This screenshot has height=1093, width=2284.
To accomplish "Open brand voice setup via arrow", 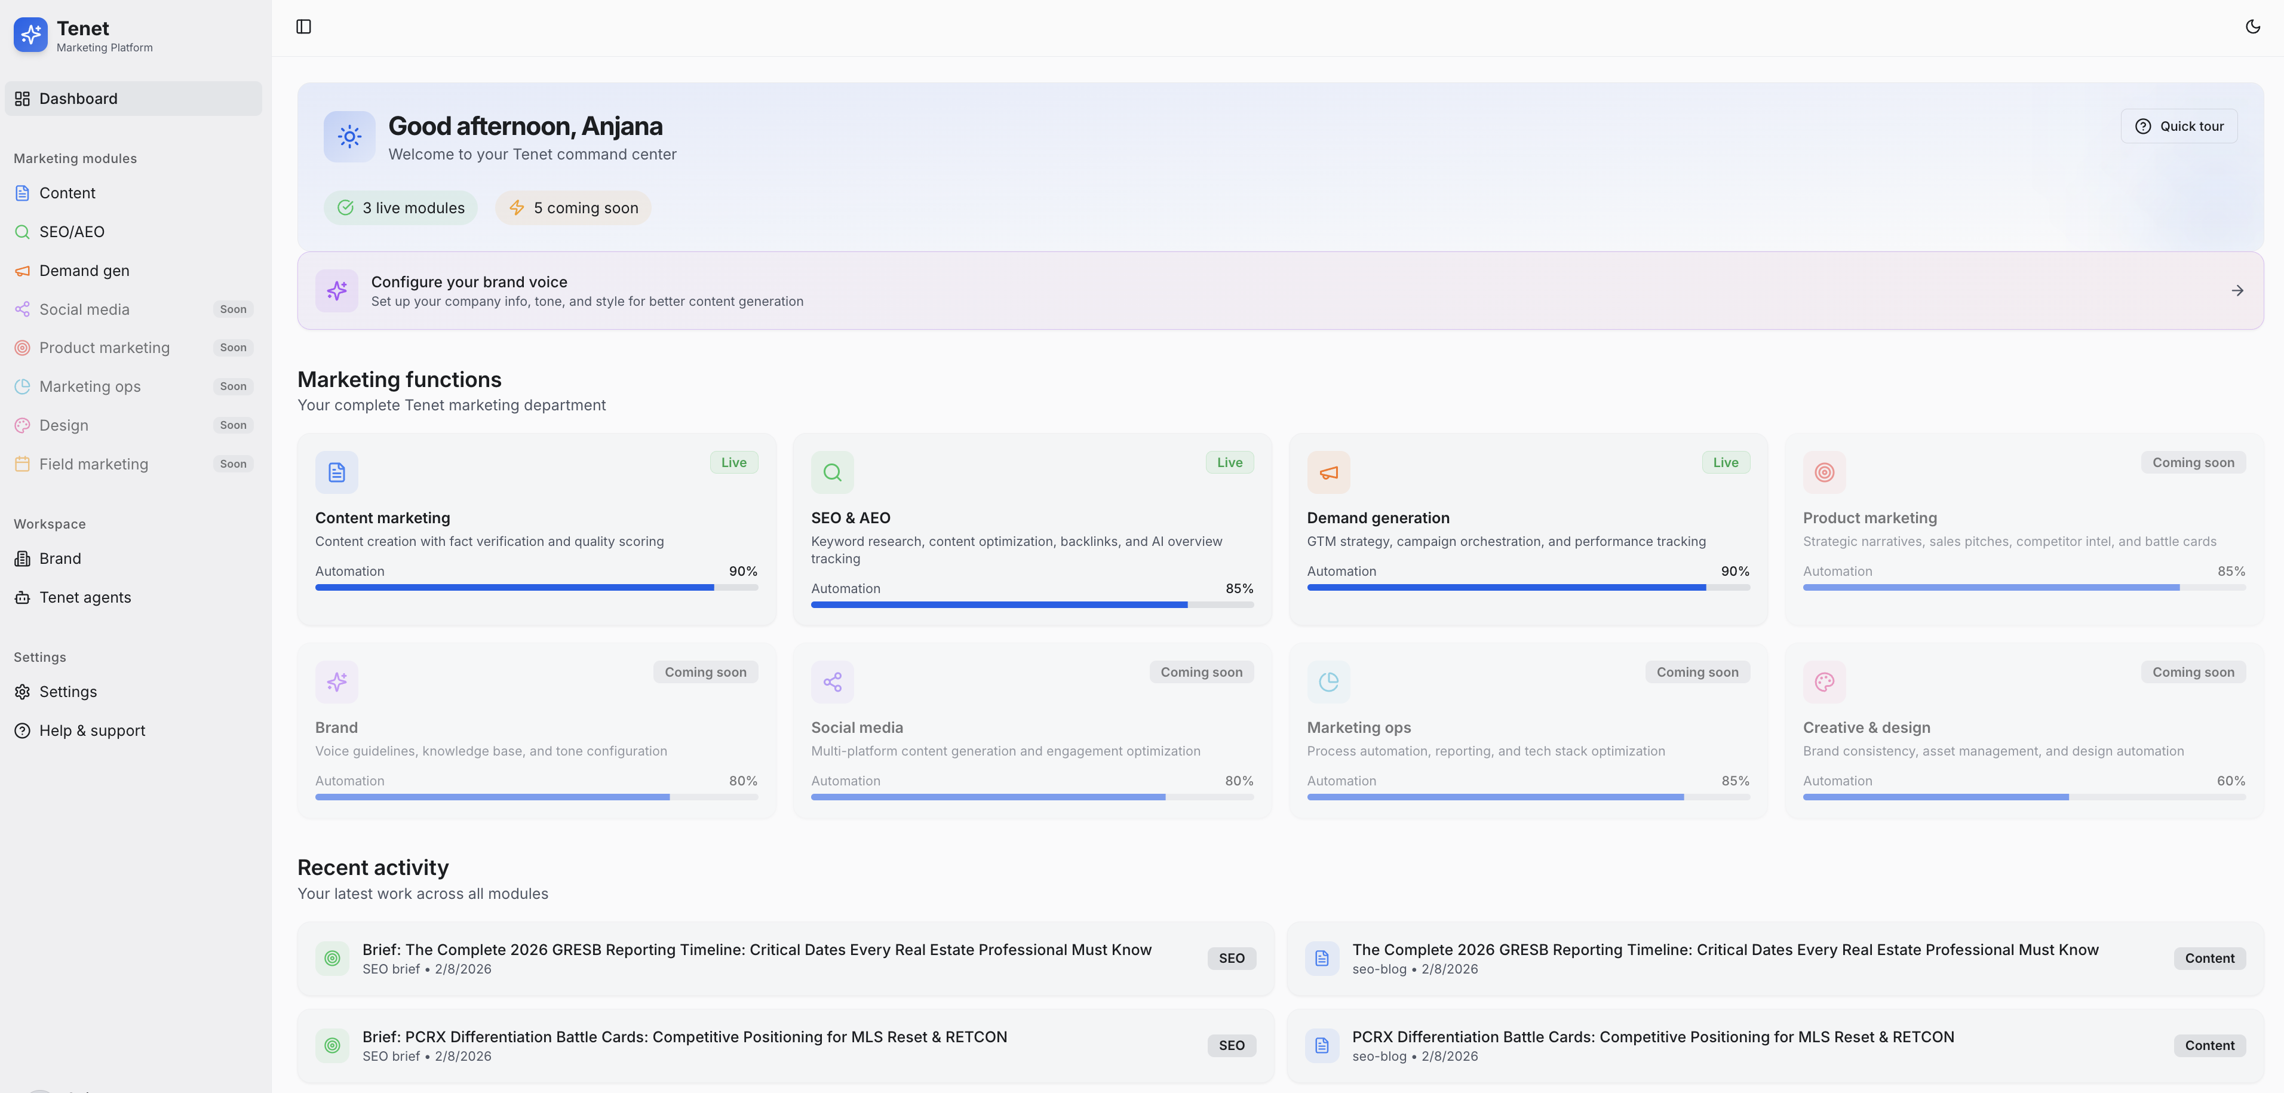I will coord(2237,291).
